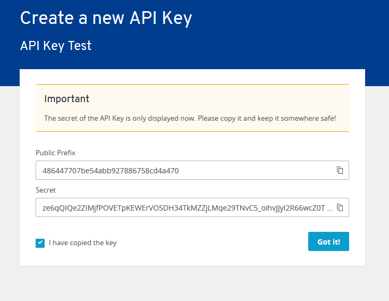Click the 'I have copied the key' label

82,243
